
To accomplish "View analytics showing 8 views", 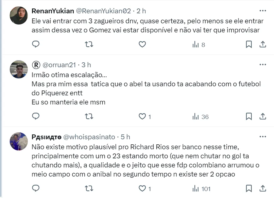I will pos(199,45).
